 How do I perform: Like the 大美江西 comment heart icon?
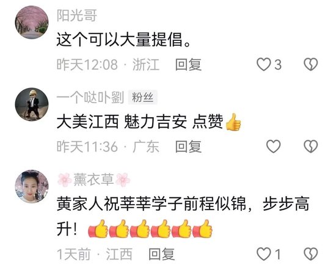273,147
